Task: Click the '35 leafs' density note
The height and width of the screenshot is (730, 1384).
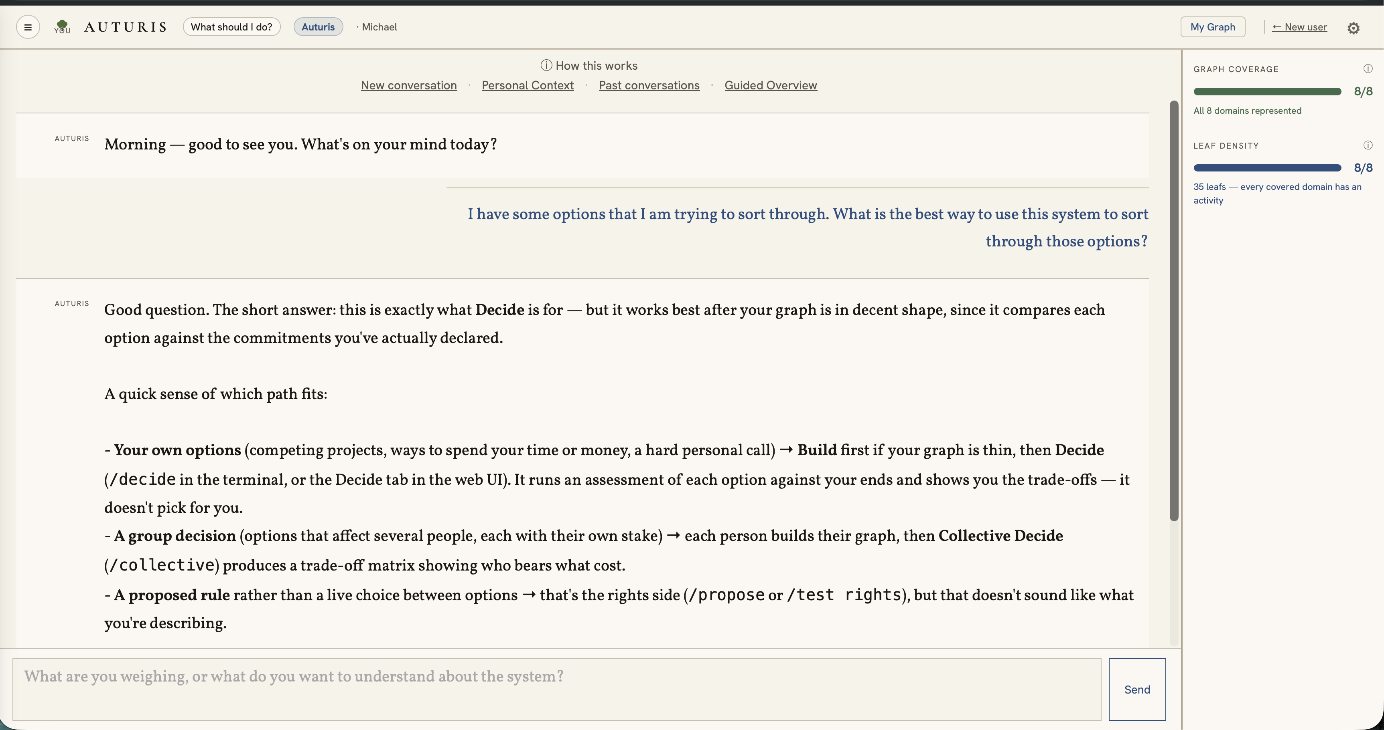Action: click(x=1277, y=193)
